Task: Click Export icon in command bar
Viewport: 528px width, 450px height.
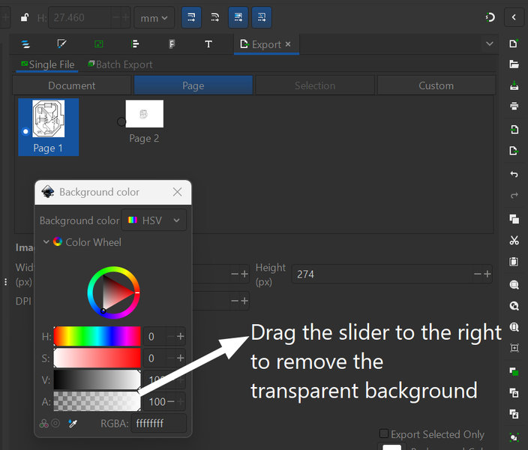Action: click(514, 151)
